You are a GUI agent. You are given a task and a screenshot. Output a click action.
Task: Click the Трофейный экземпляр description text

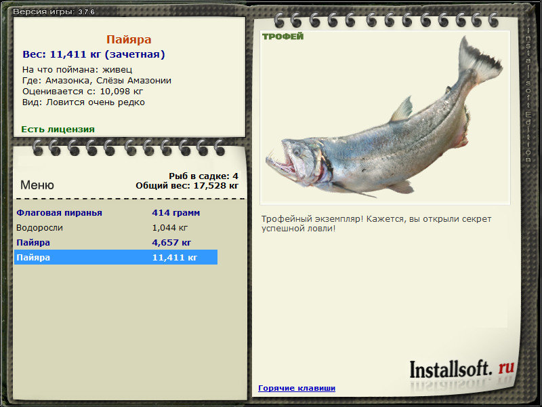tap(376, 224)
